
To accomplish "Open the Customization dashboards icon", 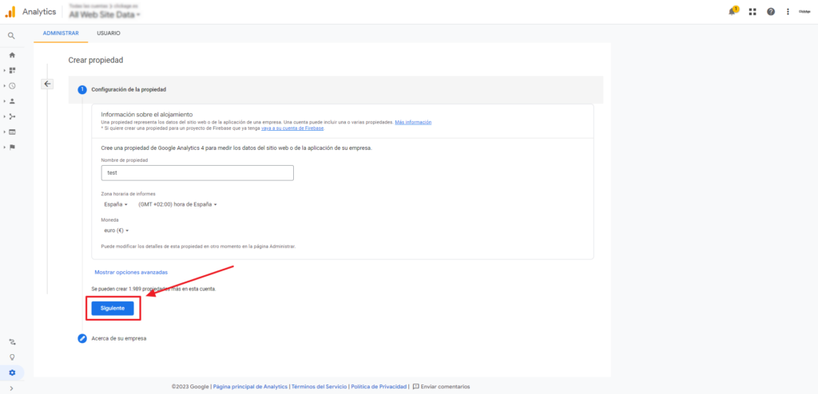I will click(x=13, y=70).
